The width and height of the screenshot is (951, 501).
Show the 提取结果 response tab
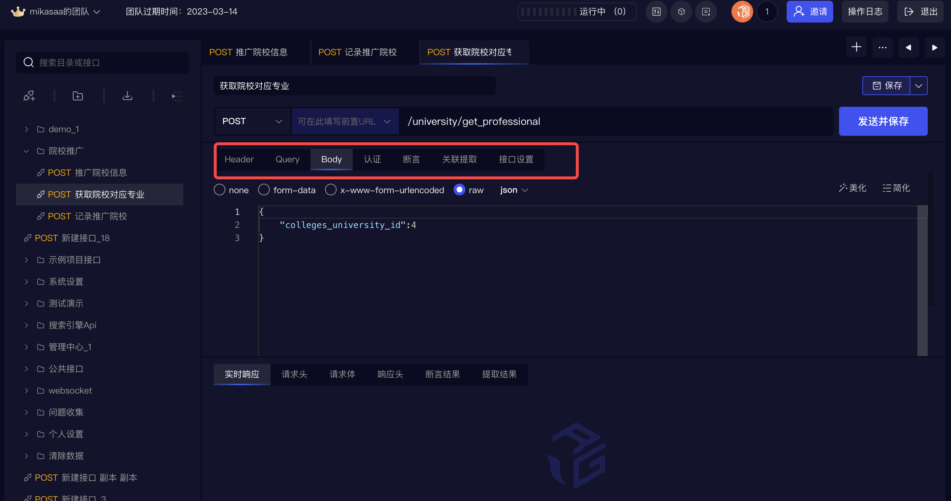[x=499, y=374]
